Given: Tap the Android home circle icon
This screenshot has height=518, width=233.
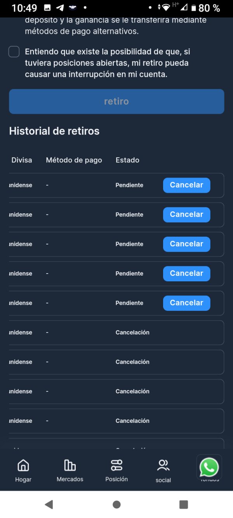Looking at the screenshot, I should coord(116,504).
